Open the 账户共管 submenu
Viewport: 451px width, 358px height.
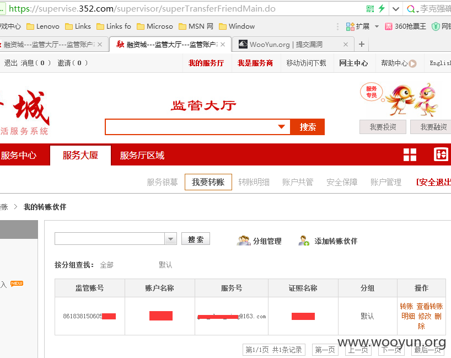(298, 182)
